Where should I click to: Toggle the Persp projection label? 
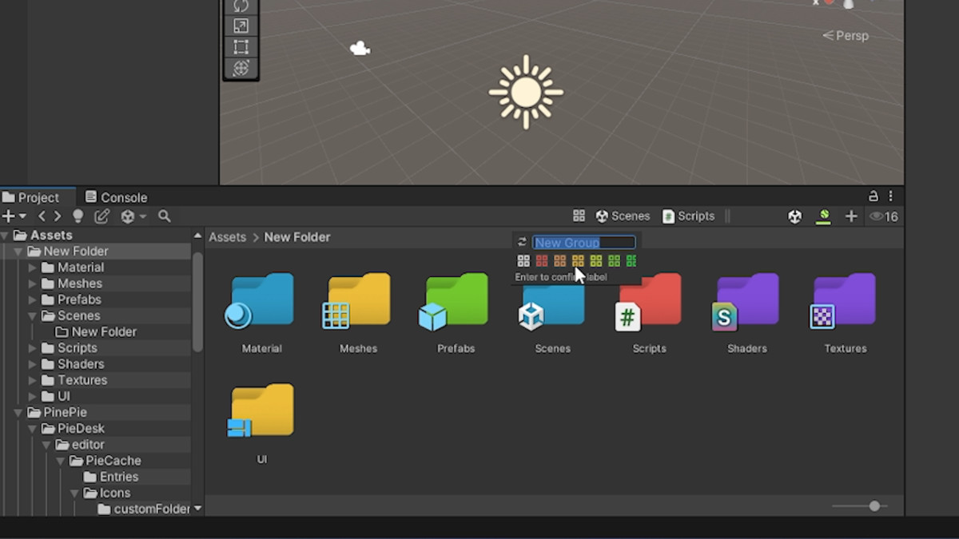click(846, 36)
